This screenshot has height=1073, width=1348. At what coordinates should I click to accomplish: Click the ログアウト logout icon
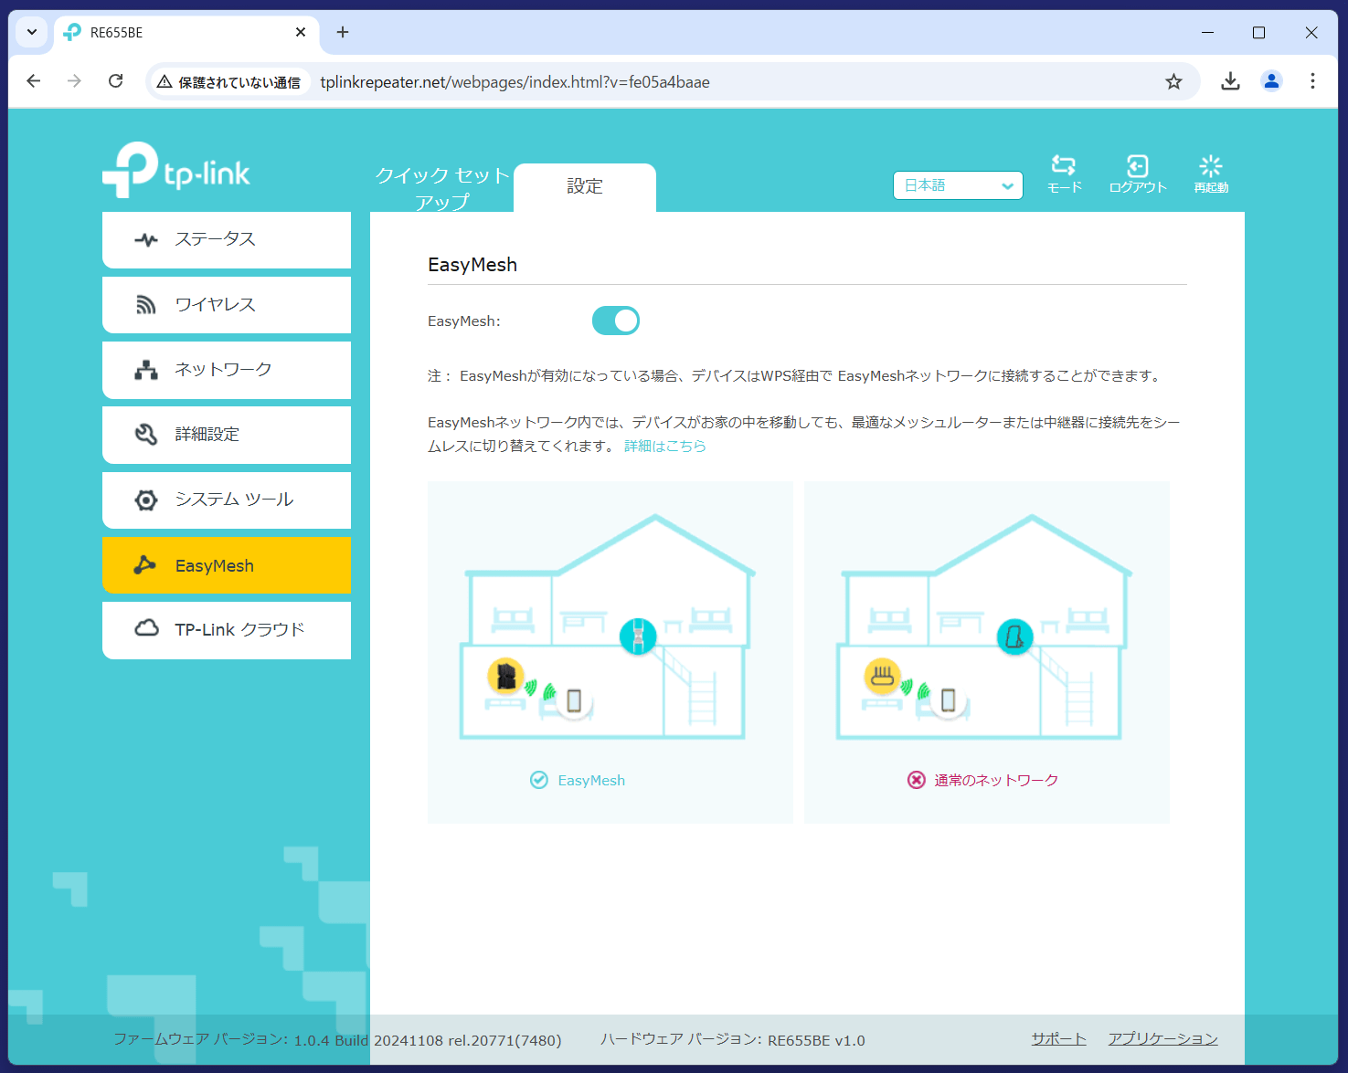point(1138,174)
